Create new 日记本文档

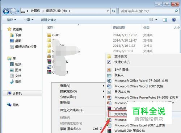click(x=144, y=92)
